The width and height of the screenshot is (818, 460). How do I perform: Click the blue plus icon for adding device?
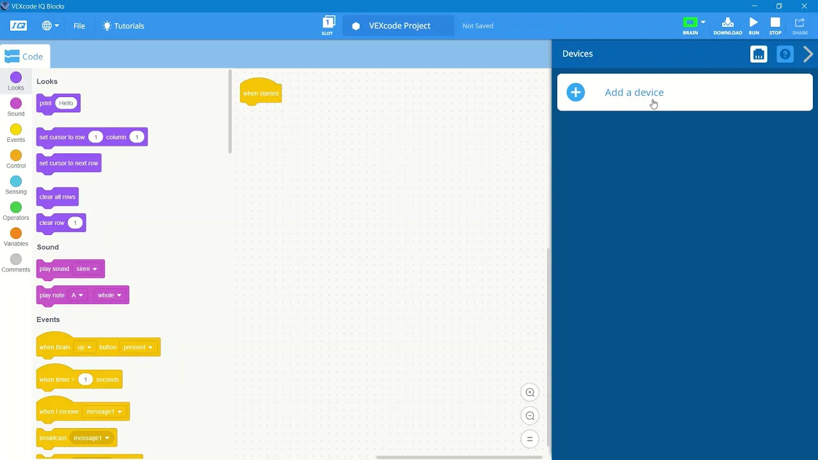[576, 93]
